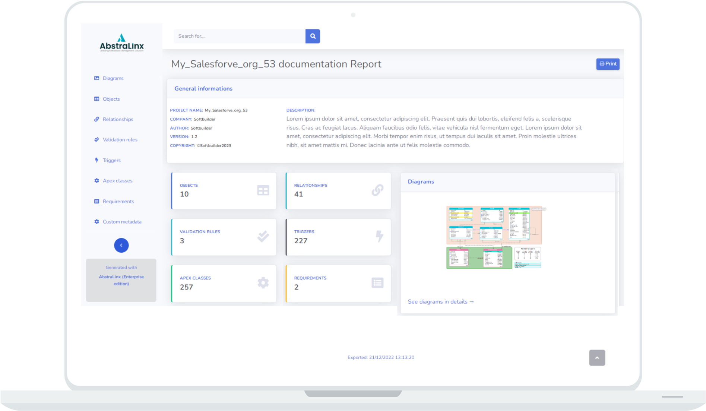Open the diagram preview thumbnail
Viewport: 706px width, 411px height.
(496, 237)
